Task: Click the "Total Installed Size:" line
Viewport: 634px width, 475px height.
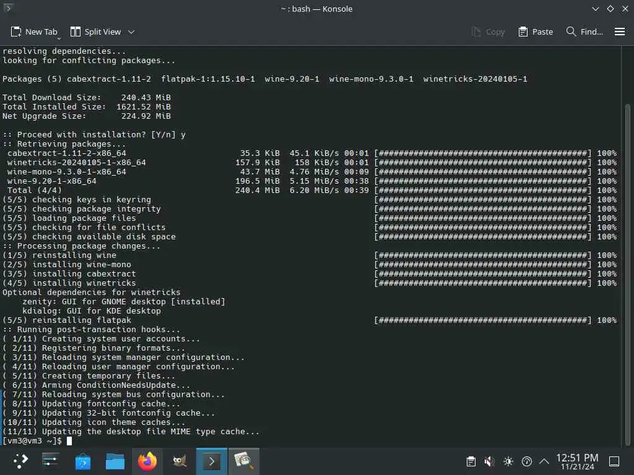Action: click(x=87, y=106)
